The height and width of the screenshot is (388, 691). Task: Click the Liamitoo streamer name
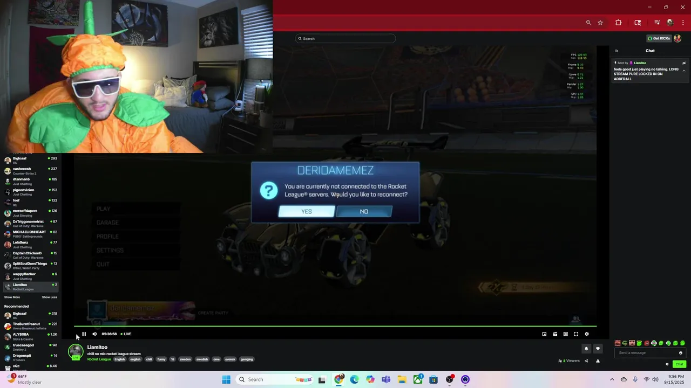tap(97, 348)
